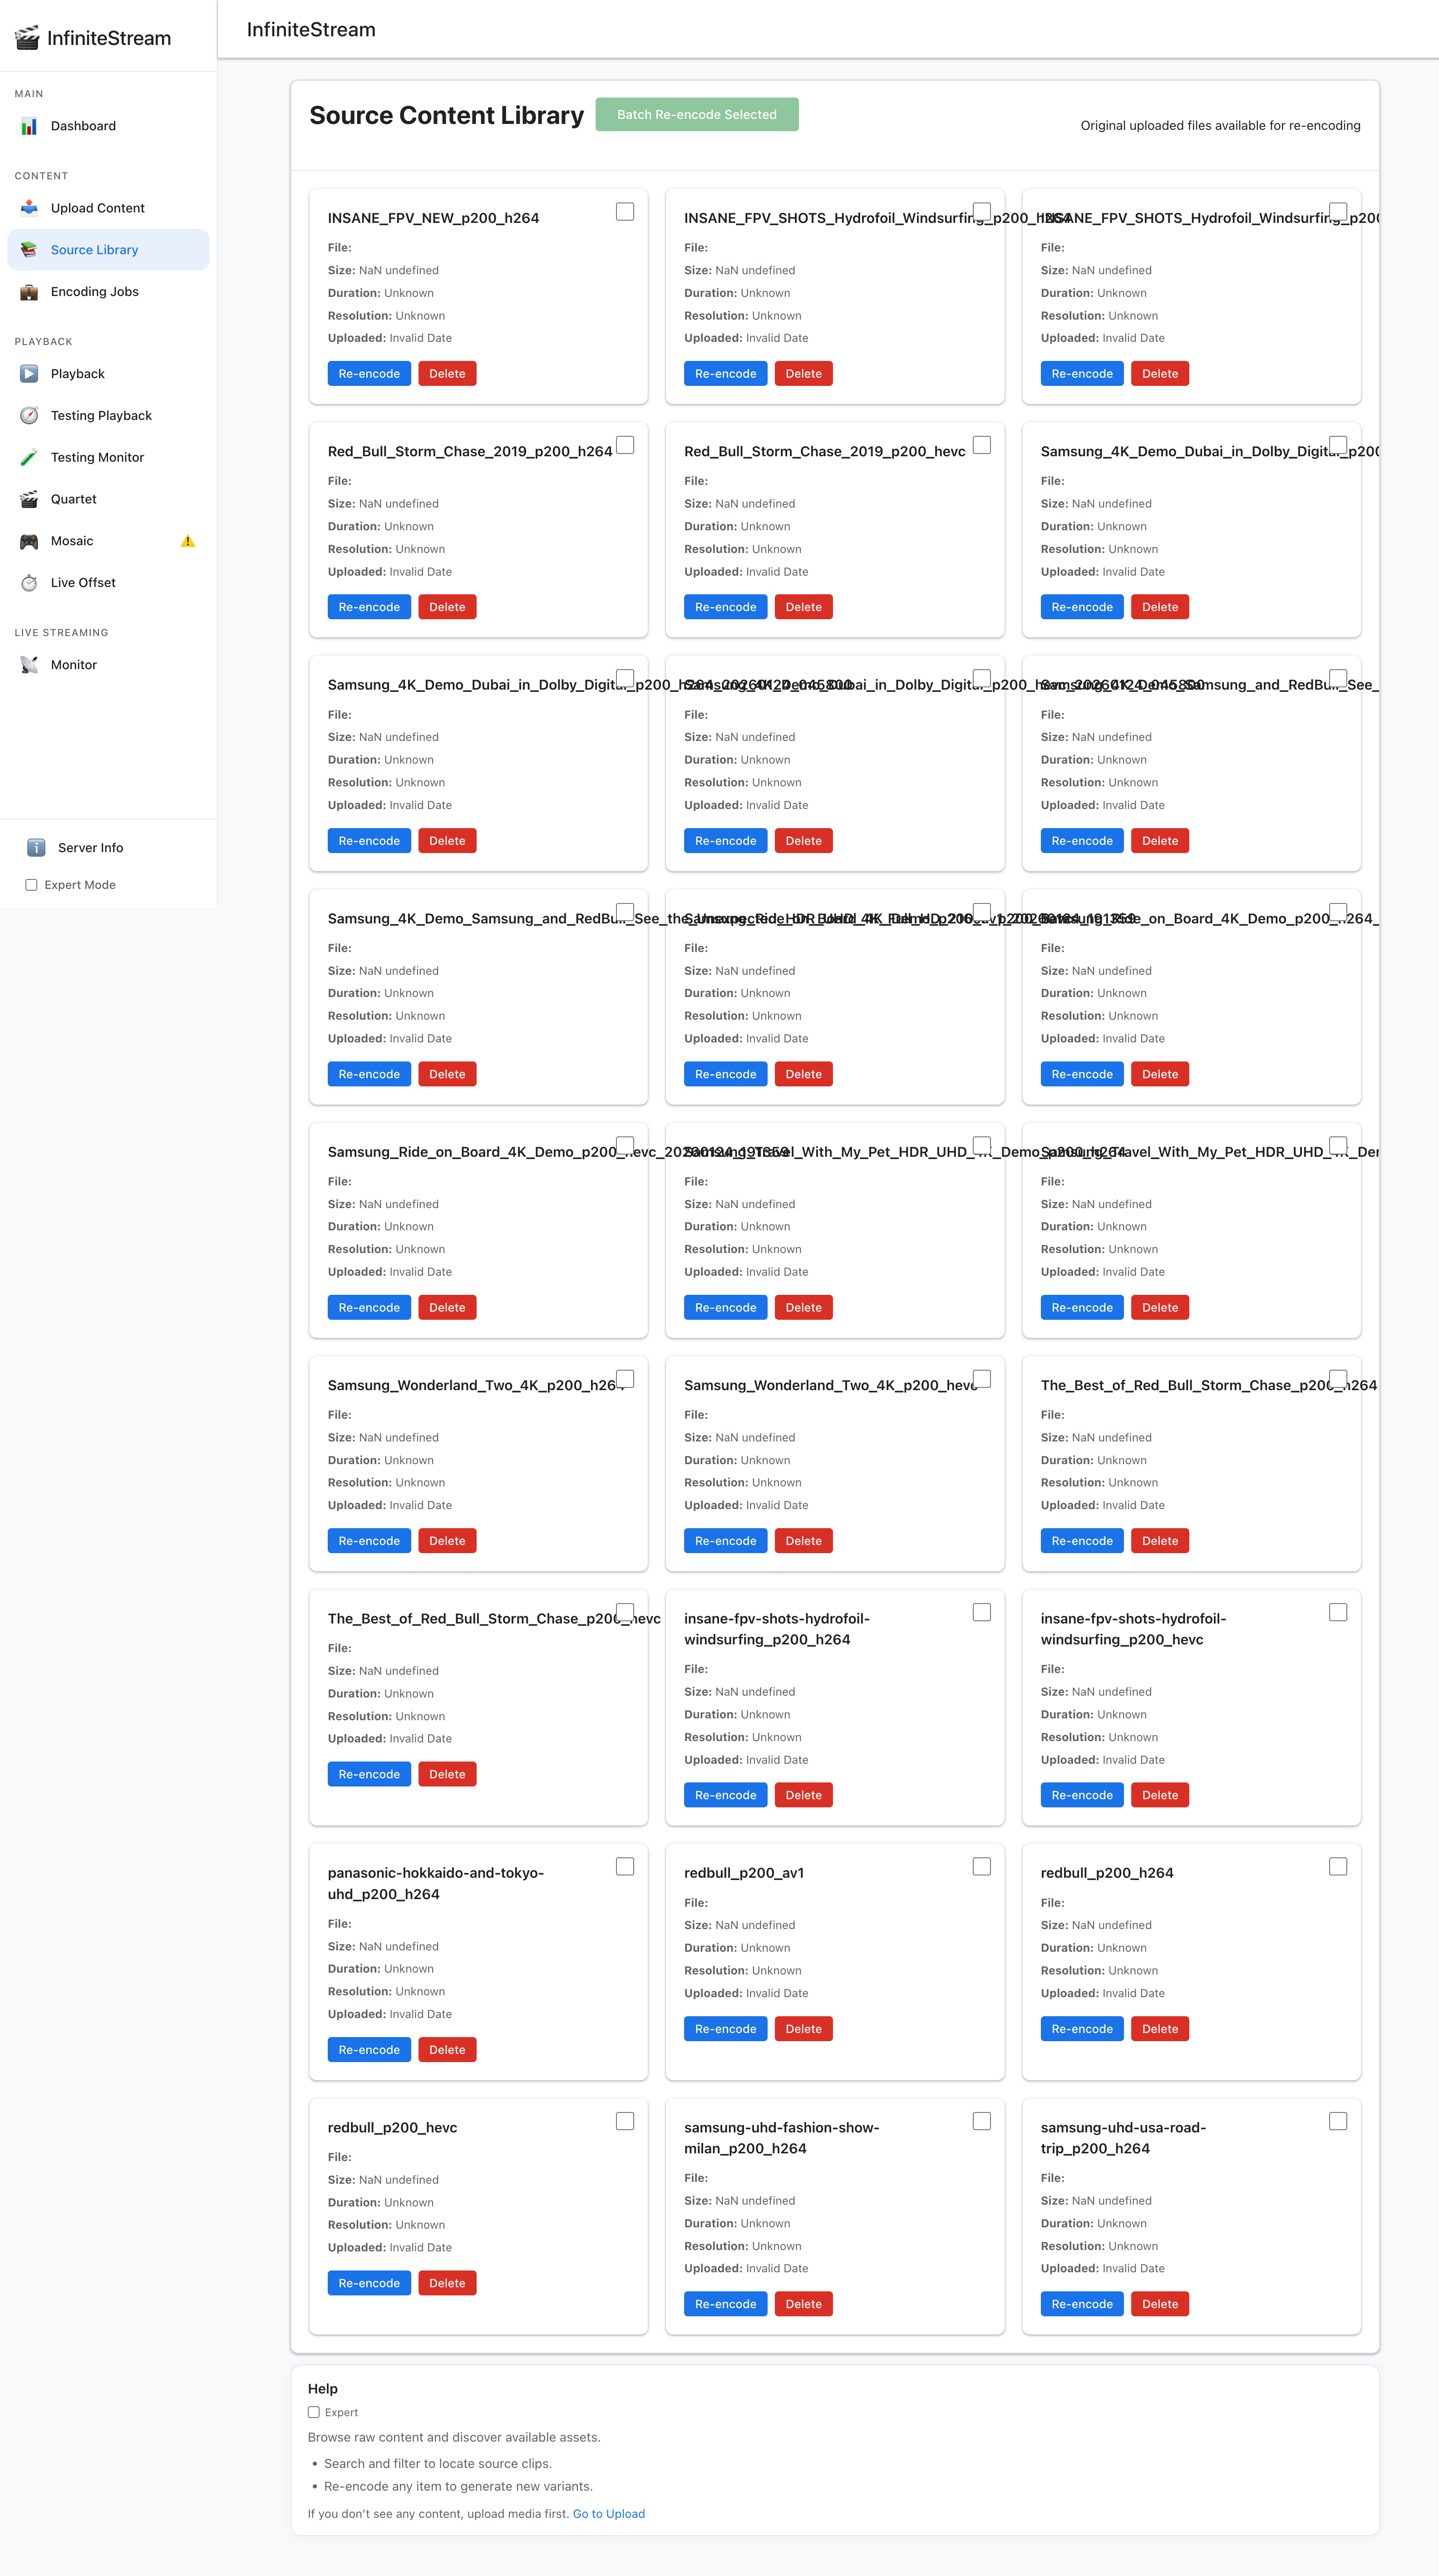Viewport: 1439px width, 2576px height.
Task: Toggle the Expert Mode checkbox in sidebar
Action: (31, 885)
